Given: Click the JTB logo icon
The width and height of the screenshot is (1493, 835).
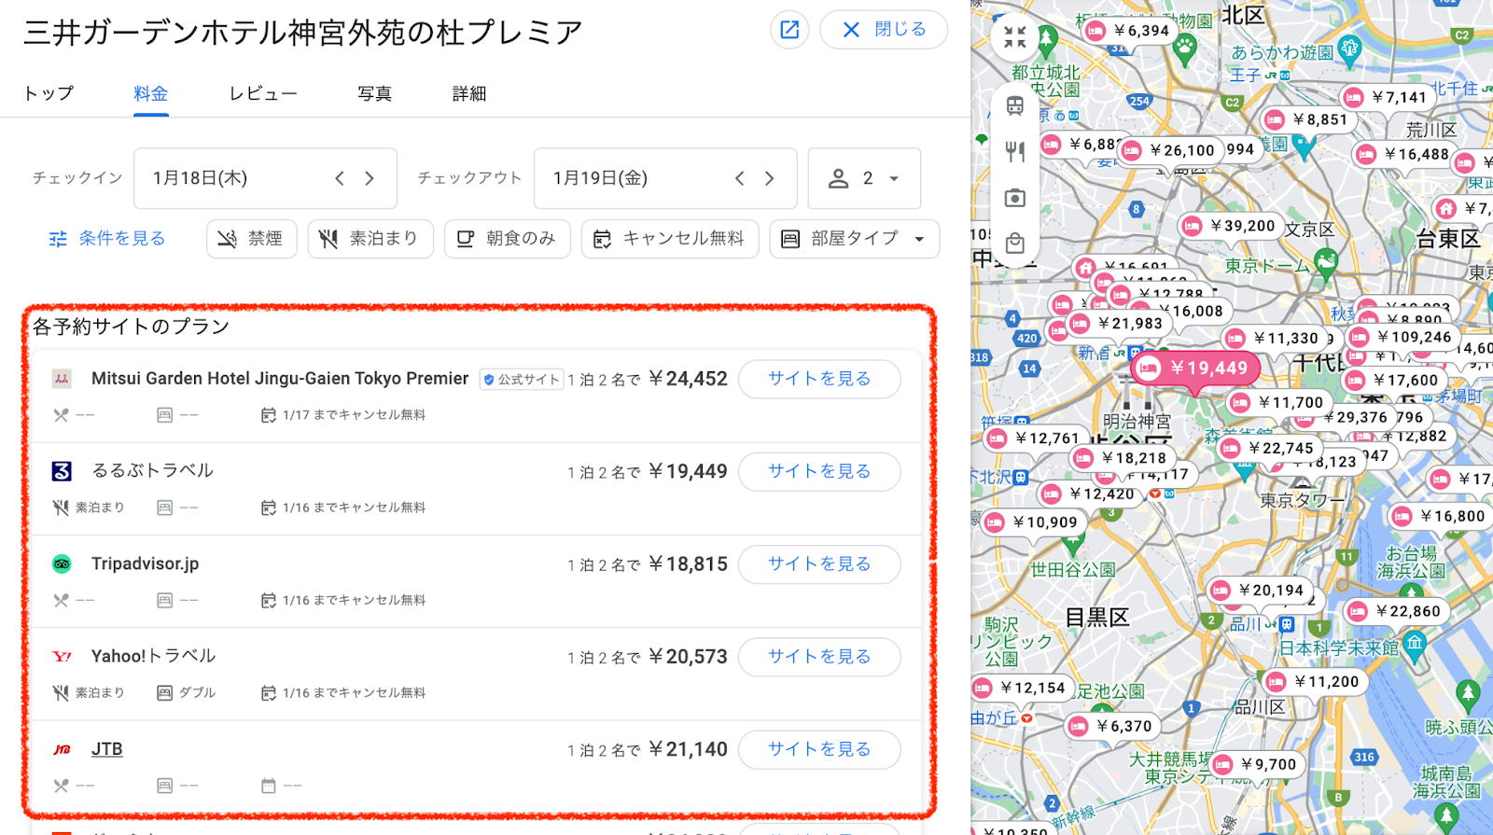Looking at the screenshot, I should pos(62,749).
